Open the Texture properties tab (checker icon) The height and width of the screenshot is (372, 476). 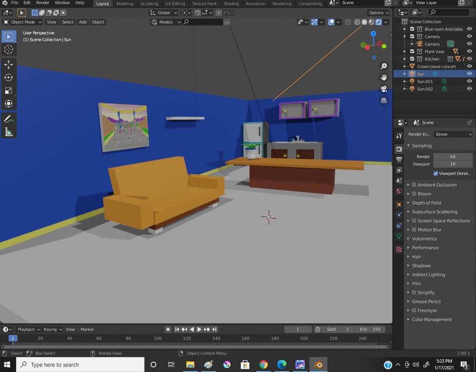pos(399,250)
